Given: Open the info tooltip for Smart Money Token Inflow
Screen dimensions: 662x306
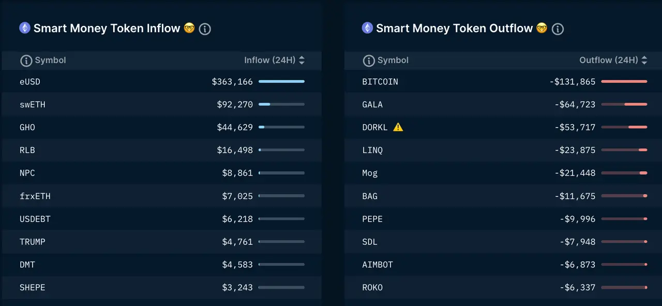Looking at the screenshot, I should pos(205,29).
